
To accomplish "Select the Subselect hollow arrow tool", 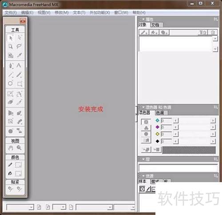I will [20, 38].
